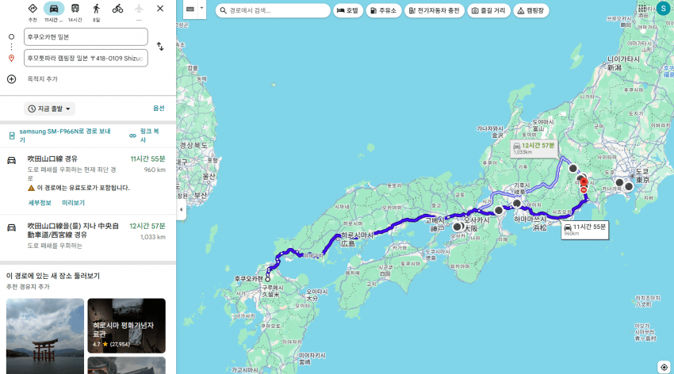
Task: Click the 링크 복사 copy link button
Action: (x=148, y=135)
